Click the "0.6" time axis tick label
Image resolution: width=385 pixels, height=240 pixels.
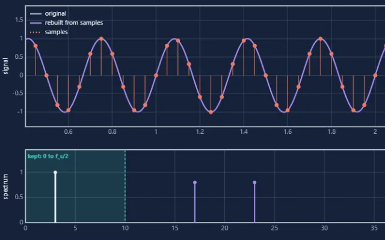pyautogui.click(x=68, y=132)
